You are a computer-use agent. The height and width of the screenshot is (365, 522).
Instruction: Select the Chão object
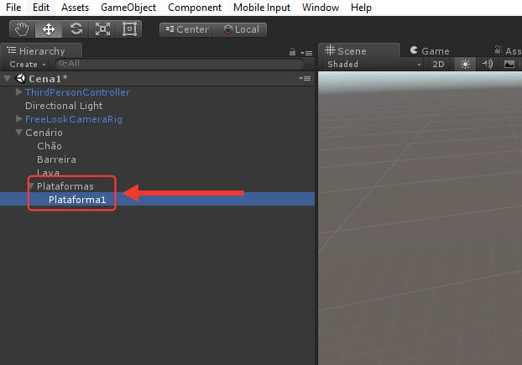(50, 146)
